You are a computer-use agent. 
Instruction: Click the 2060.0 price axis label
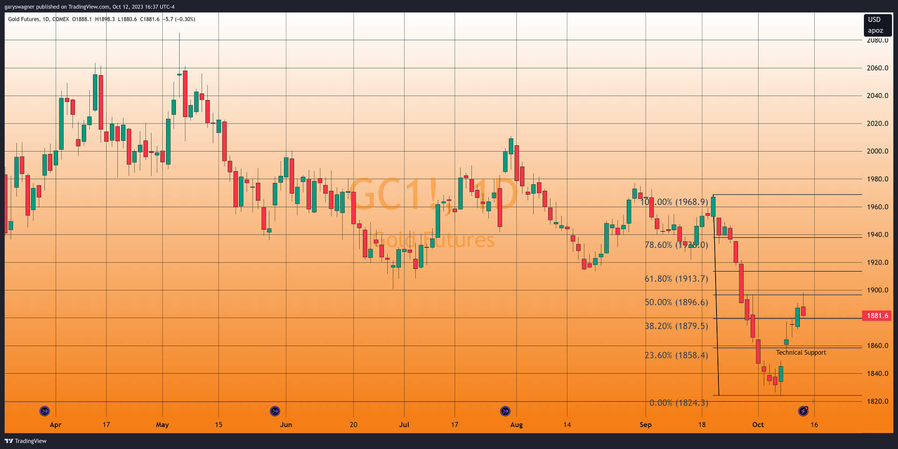click(877, 68)
